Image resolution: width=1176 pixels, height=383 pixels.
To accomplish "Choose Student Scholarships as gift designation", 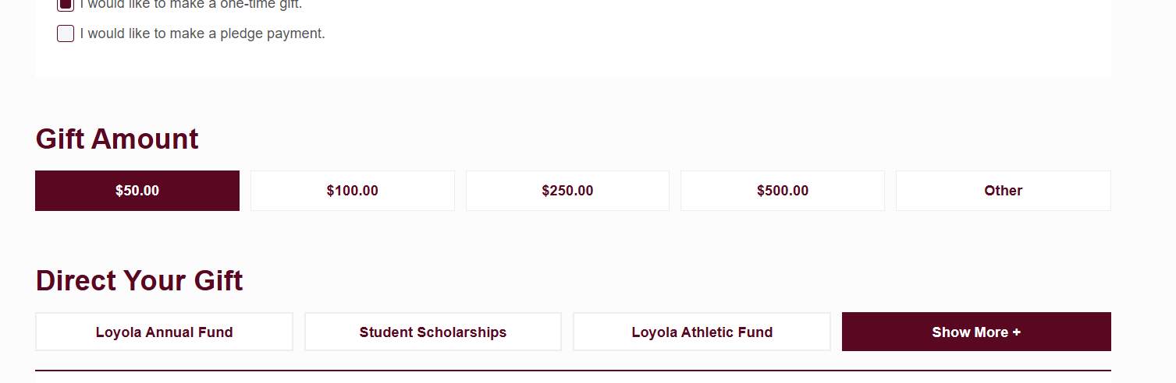I will click(433, 332).
